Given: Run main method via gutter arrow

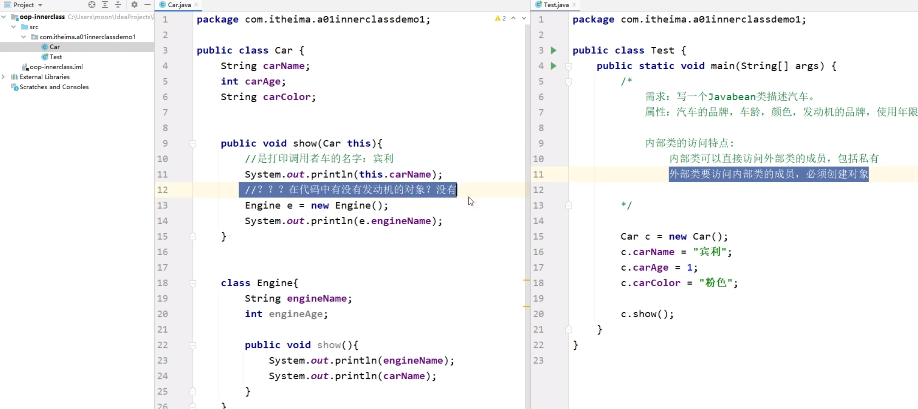Looking at the screenshot, I should (553, 66).
